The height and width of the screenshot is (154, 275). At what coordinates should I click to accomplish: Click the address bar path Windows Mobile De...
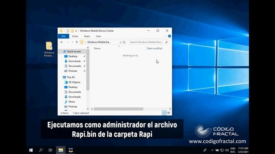[99, 42]
